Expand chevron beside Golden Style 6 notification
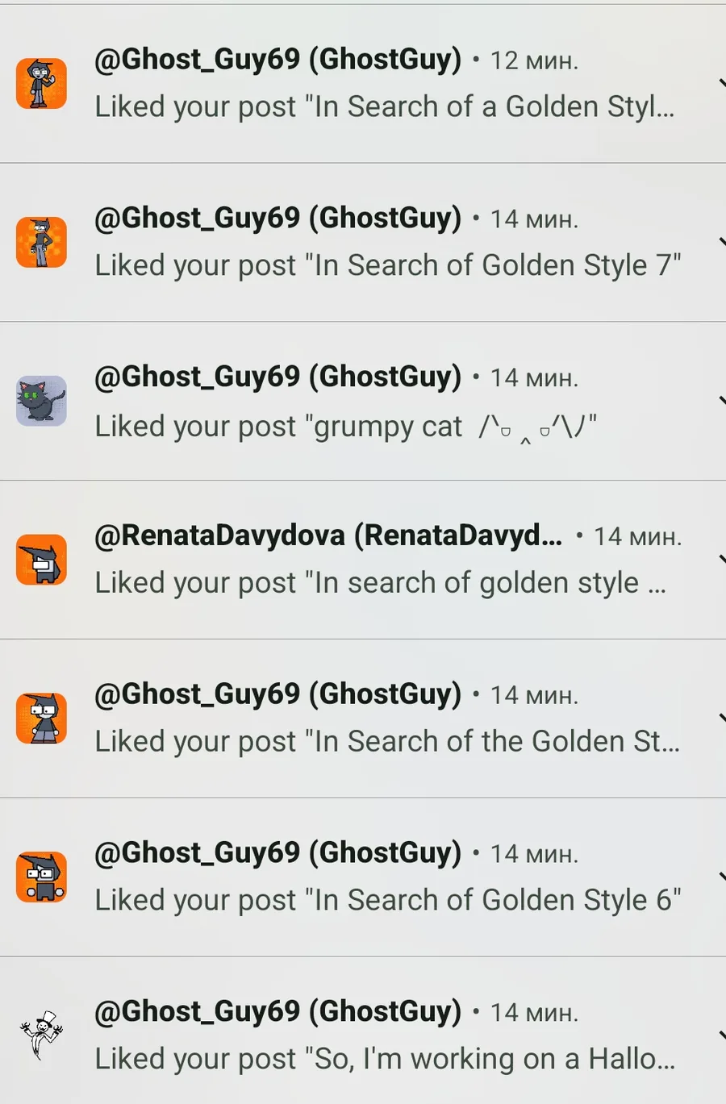This screenshot has width=726, height=1104. click(x=721, y=877)
